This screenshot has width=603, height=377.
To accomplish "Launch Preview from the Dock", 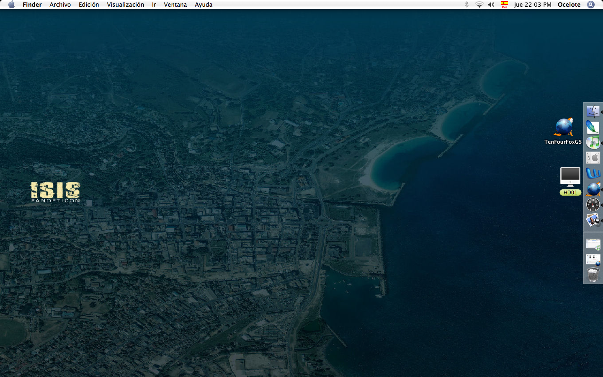I will [x=593, y=220].
